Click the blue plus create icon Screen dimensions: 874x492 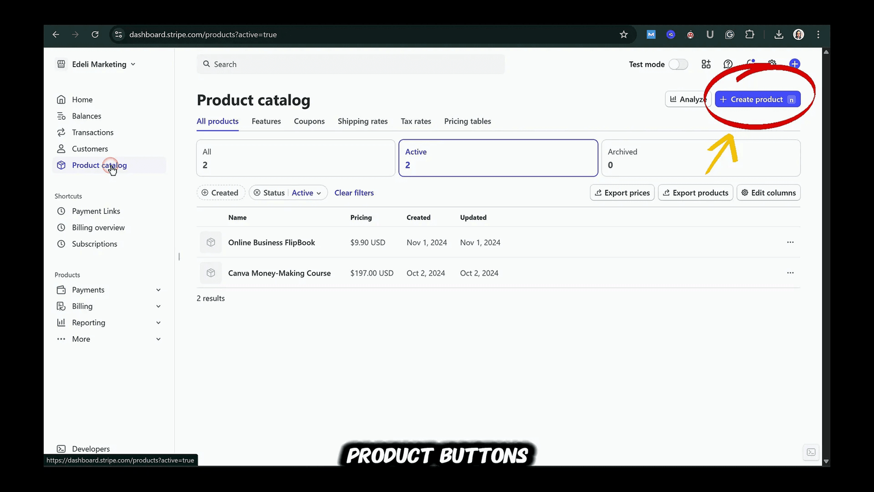point(795,64)
